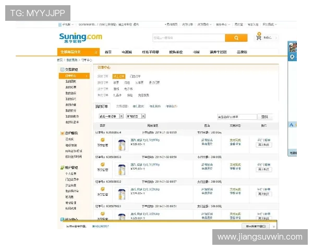Click the button on bottom notification bar

[256, 226]
